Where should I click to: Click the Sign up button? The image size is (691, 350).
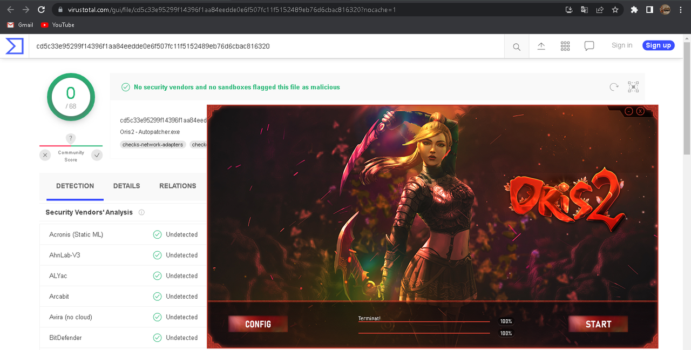(659, 45)
